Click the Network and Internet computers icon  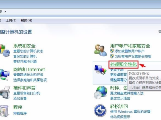pyautogui.click(x=5, y=75)
